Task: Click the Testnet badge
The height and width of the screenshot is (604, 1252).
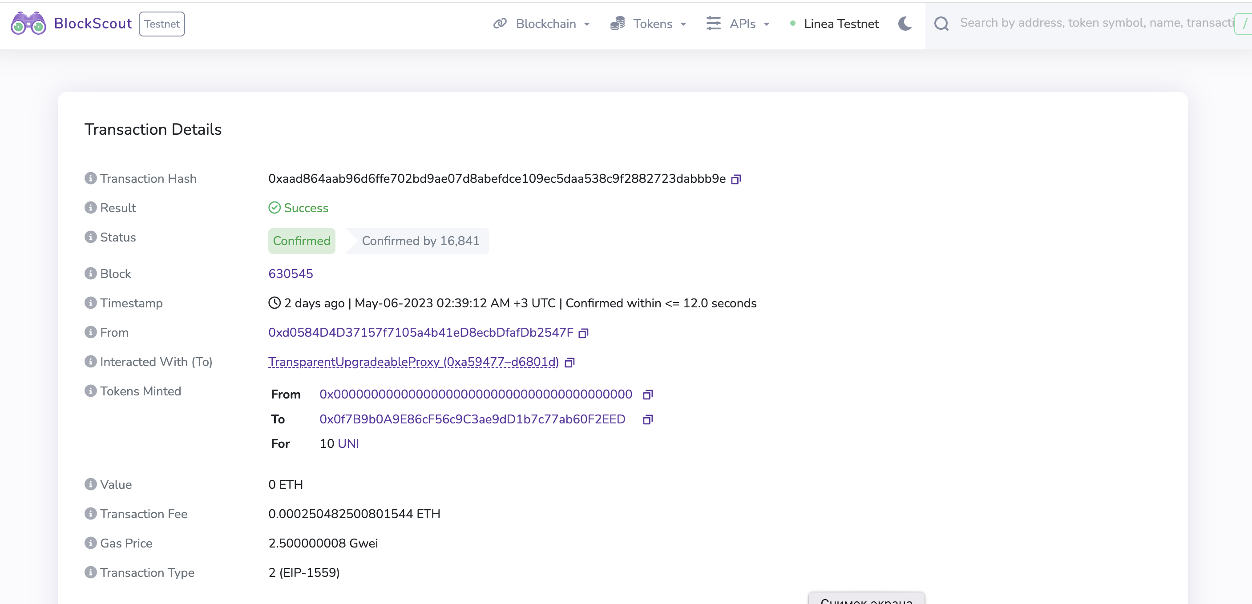Action: click(162, 23)
